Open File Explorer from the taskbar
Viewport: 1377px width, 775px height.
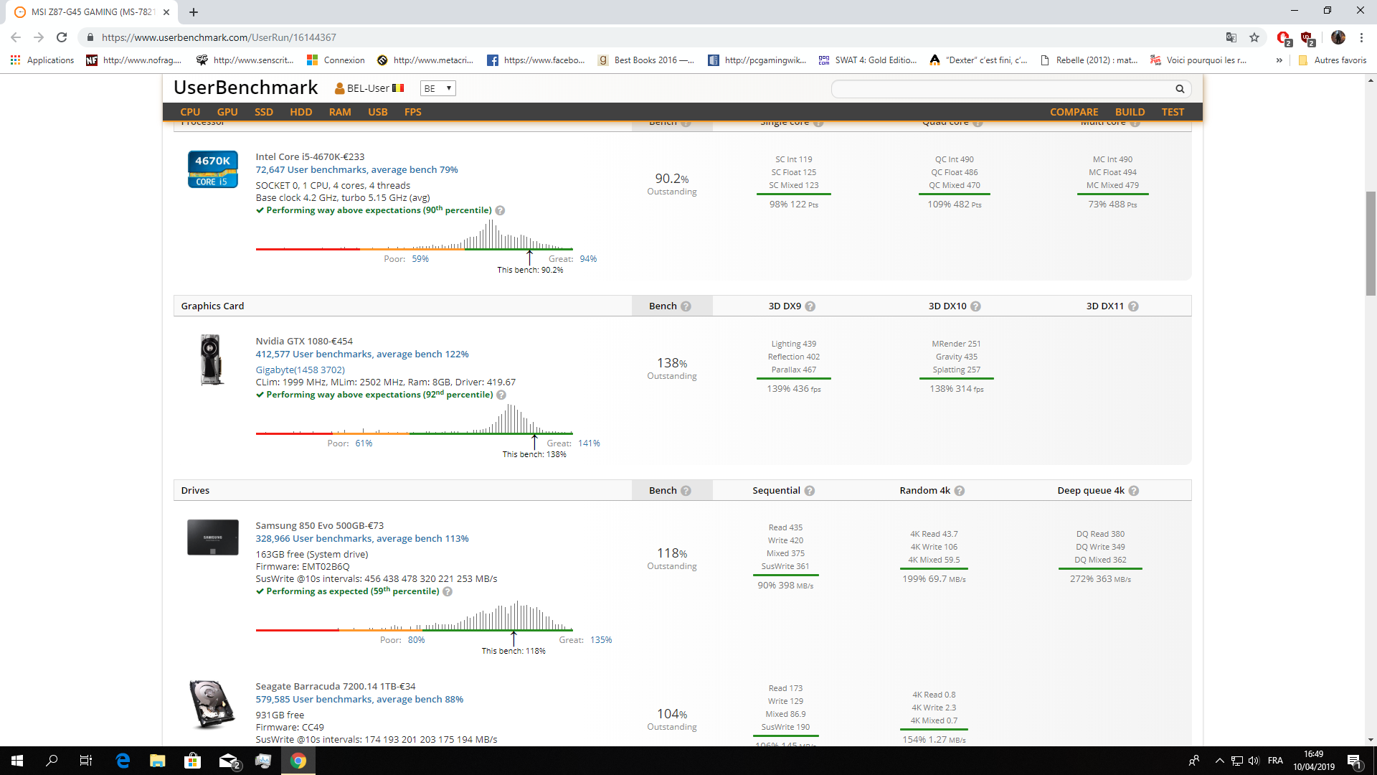(x=157, y=761)
